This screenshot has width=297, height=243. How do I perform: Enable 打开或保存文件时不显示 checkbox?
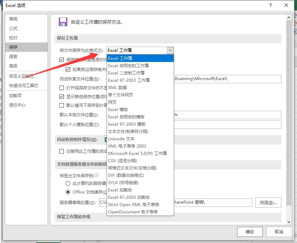pyautogui.click(x=62, y=88)
